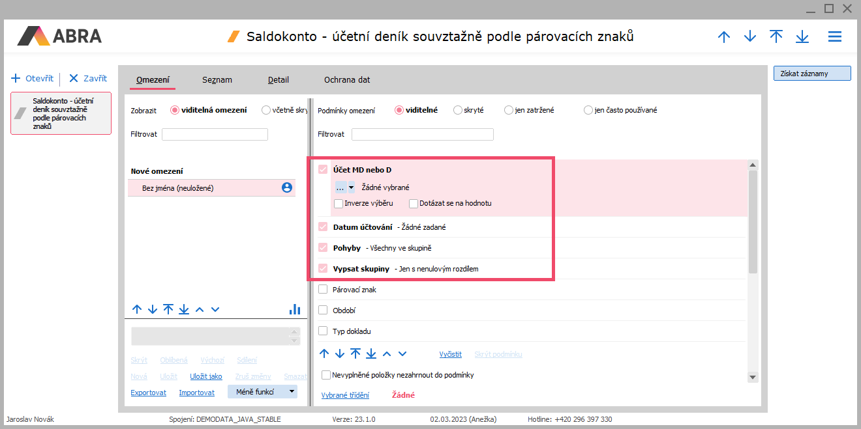
Task: Check the Párovací znak condition checkbox
Action: (323, 290)
